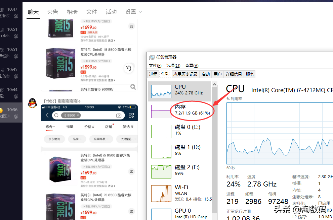The width and height of the screenshot is (333, 220).
Task: Click search magnifier in phone search bar
Action: point(56,115)
